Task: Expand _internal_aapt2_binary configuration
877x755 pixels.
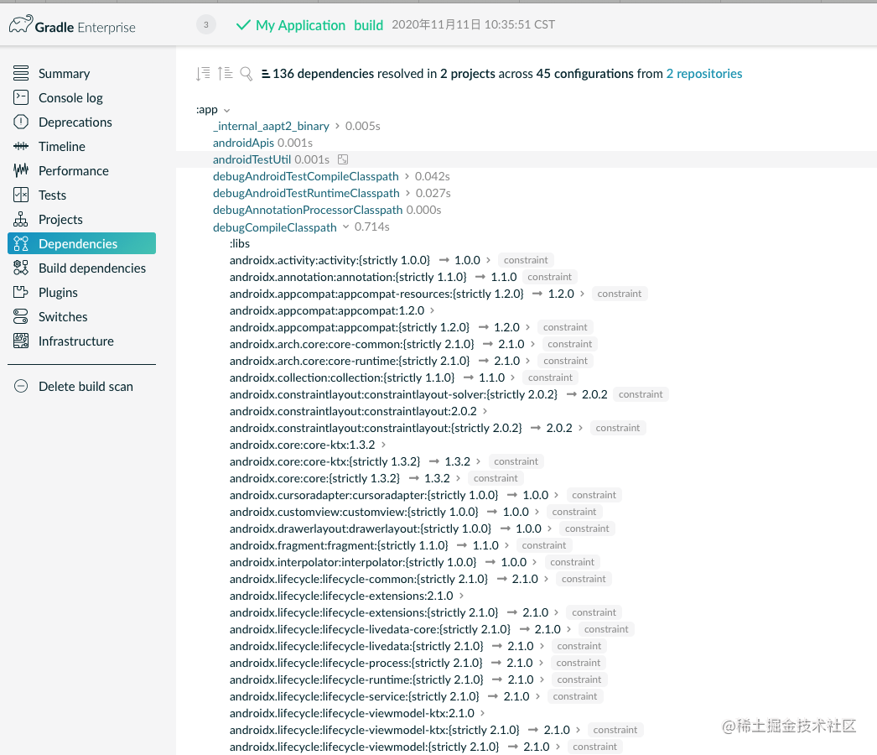Action: 337,126
